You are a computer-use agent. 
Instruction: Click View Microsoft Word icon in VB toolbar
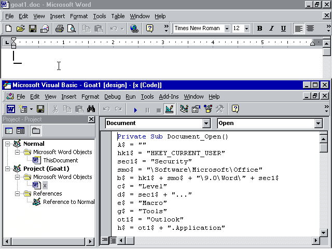pyautogui.click(x=11, y=109)
